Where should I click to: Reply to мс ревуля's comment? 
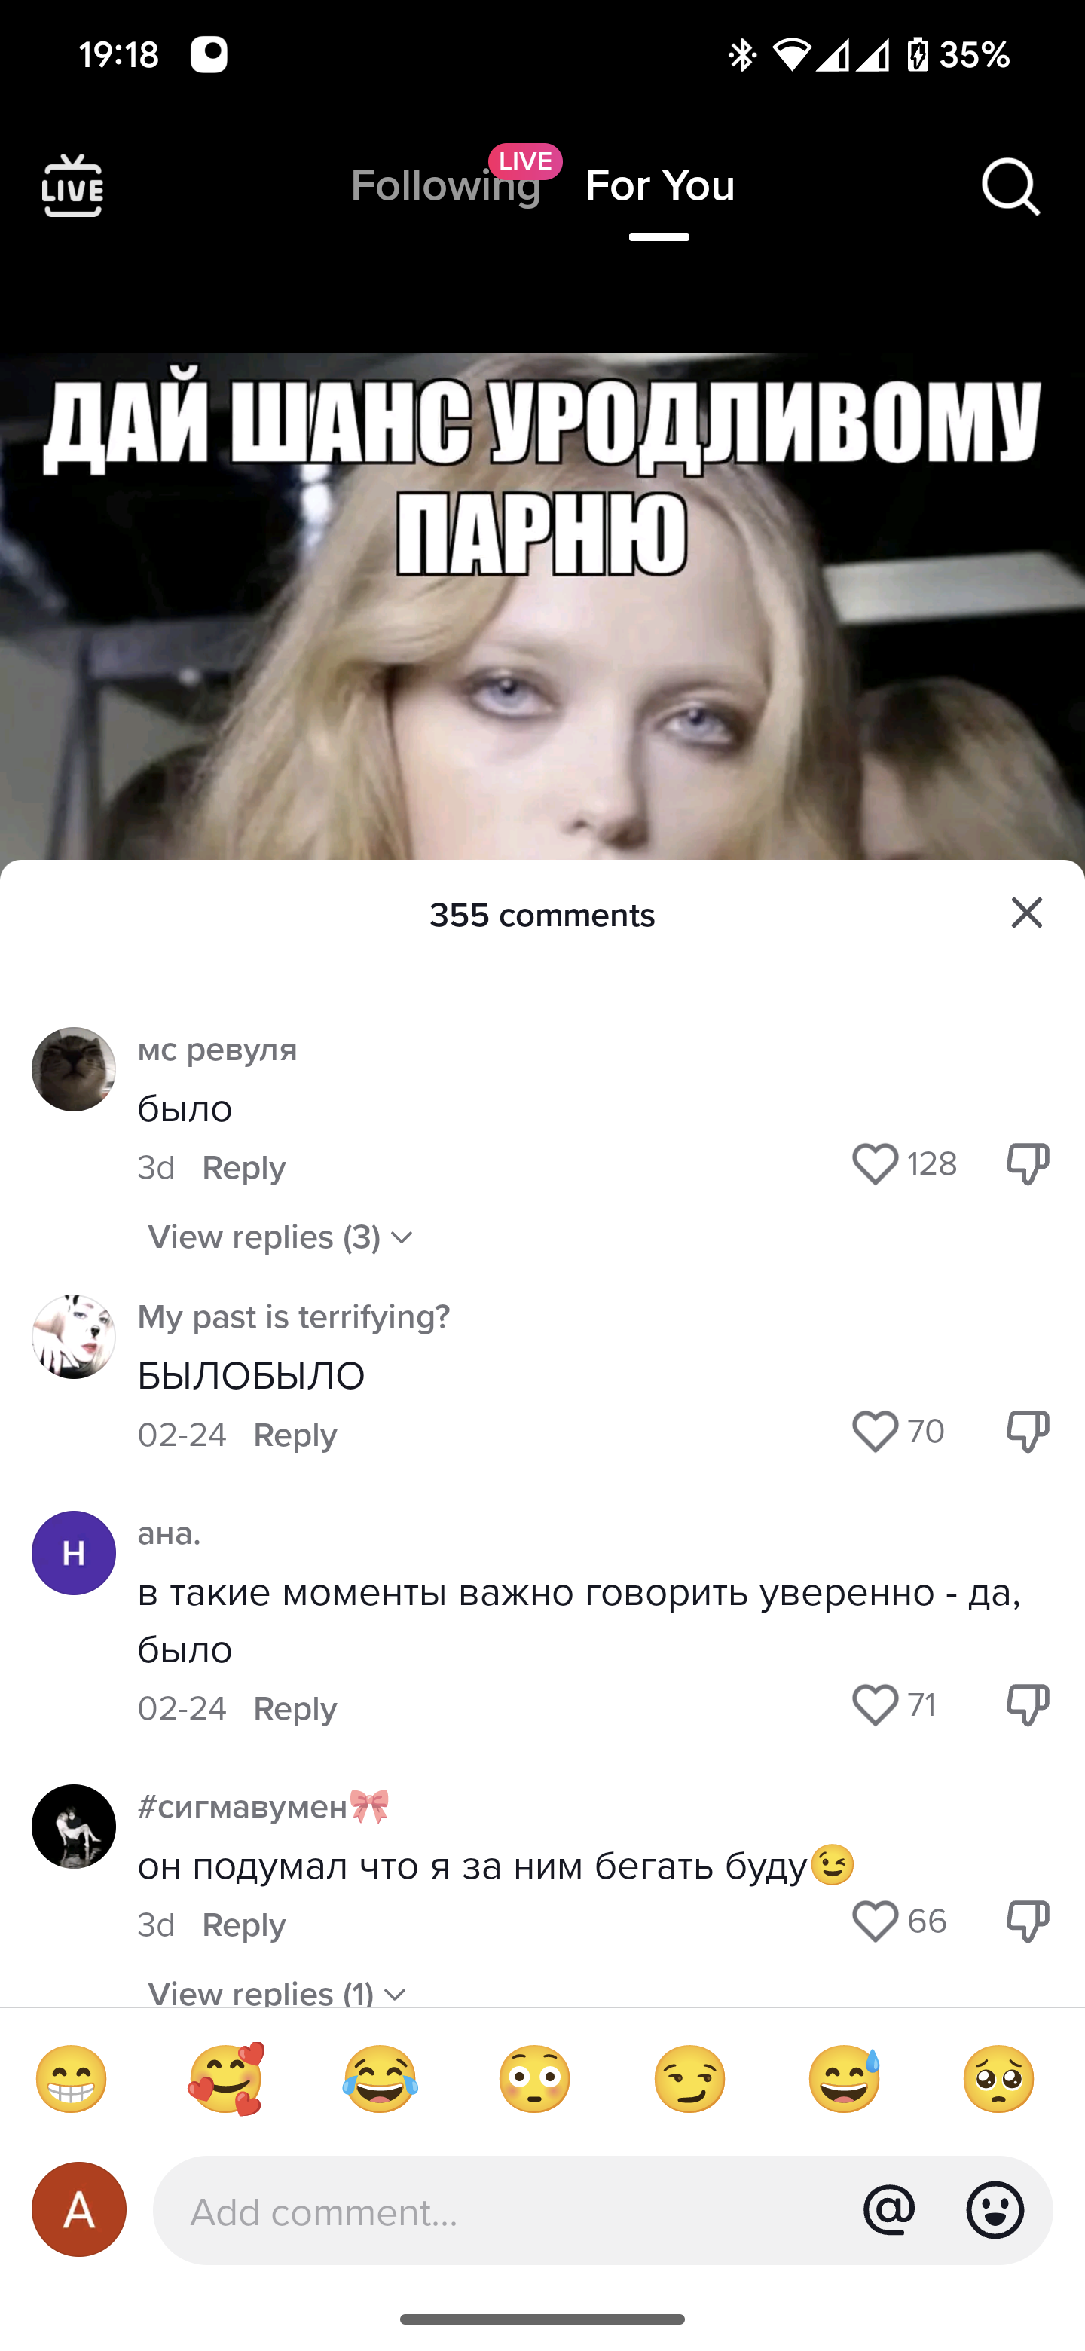point(243,1167)
